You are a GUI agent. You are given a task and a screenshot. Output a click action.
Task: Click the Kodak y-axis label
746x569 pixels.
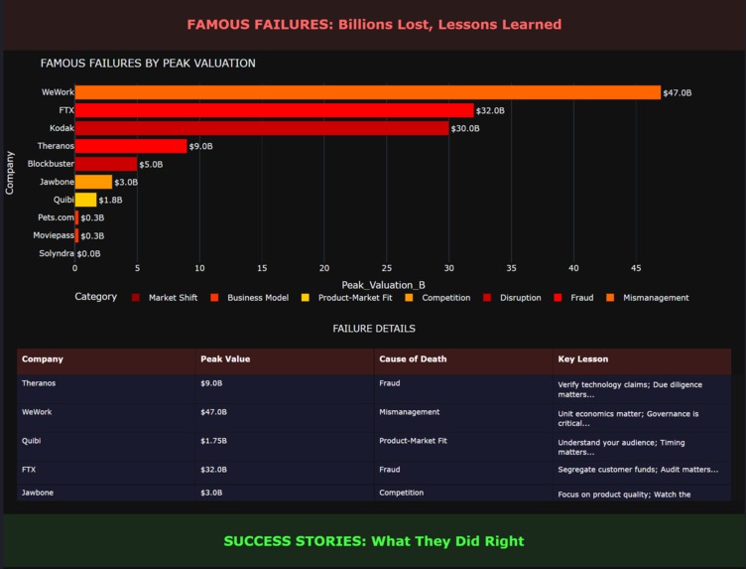click(62, 128)
